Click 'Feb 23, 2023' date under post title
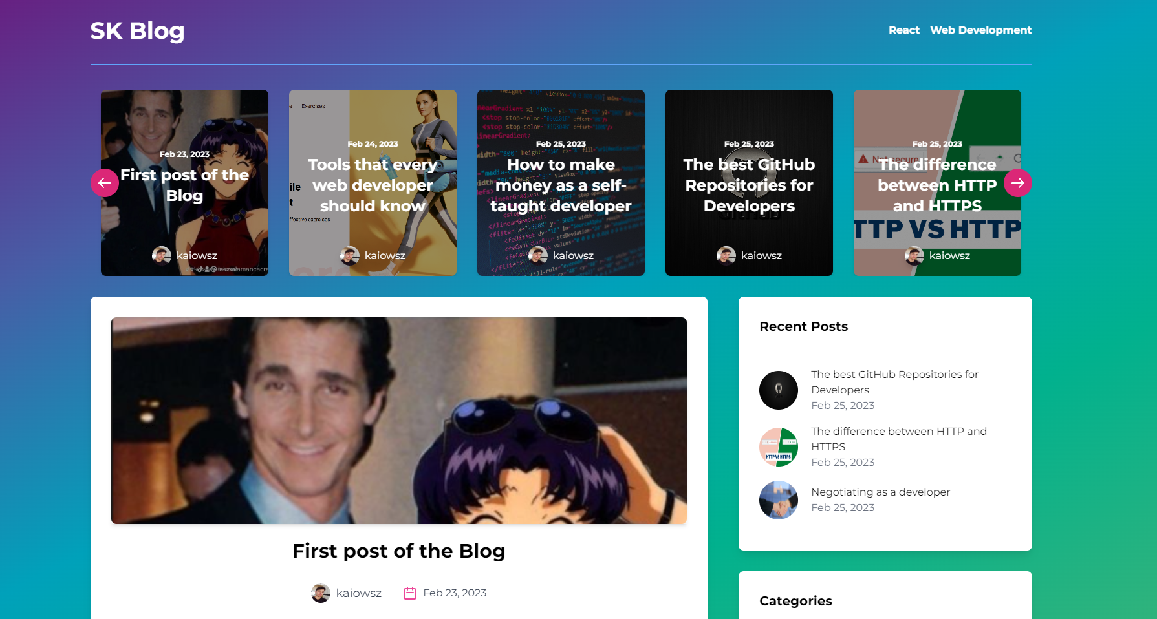1157x619 pixels. [x=455, y=593]
